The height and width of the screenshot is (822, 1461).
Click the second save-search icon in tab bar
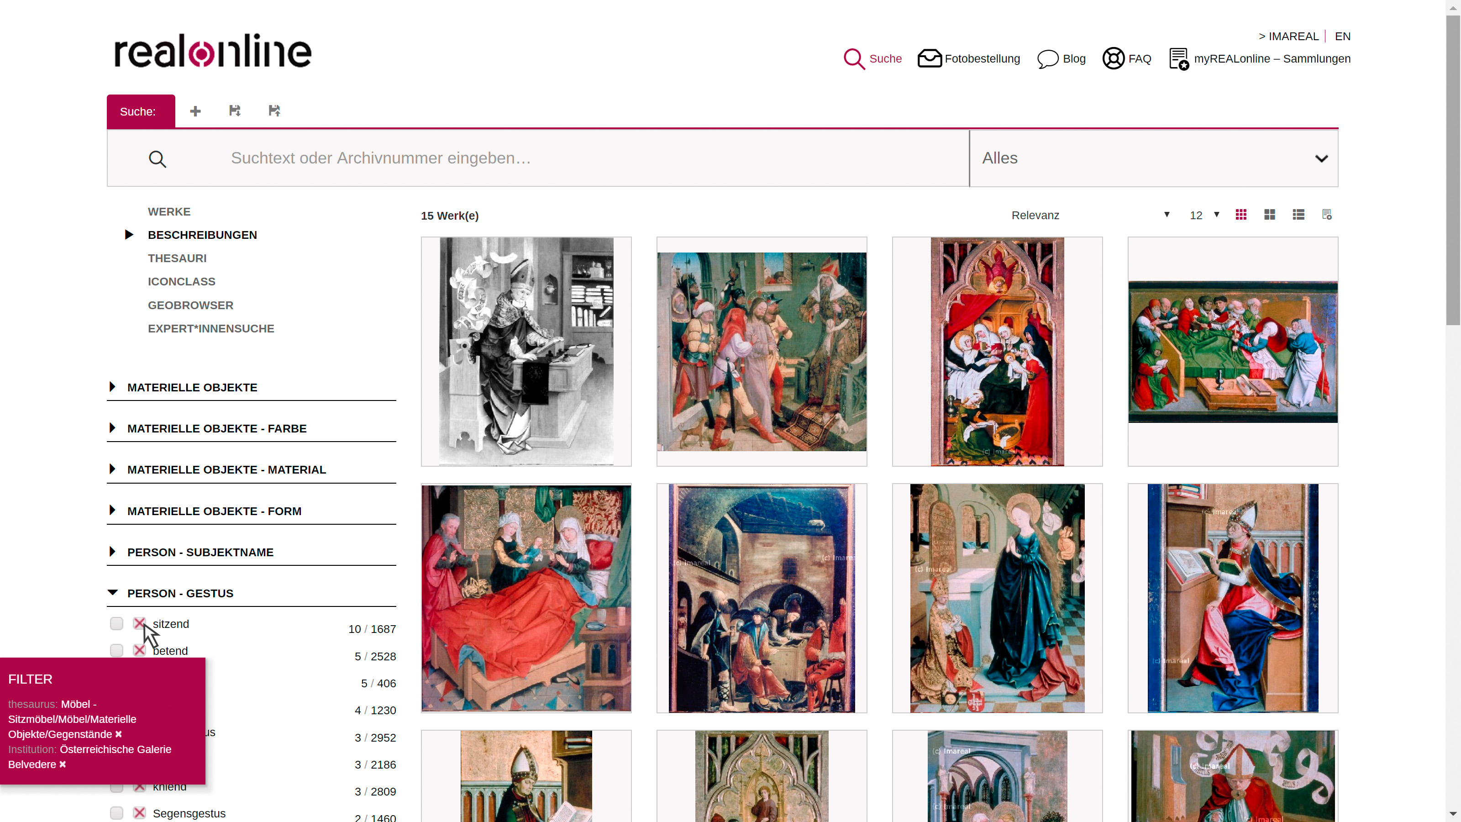pos(274,111)
